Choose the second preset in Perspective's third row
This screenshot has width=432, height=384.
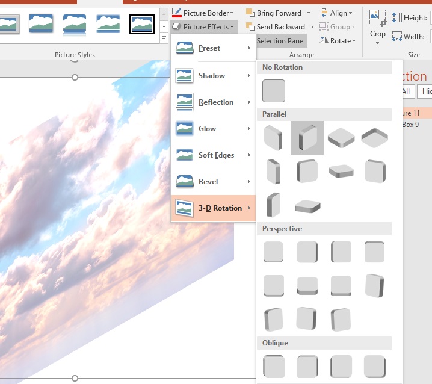coord(307,318)
